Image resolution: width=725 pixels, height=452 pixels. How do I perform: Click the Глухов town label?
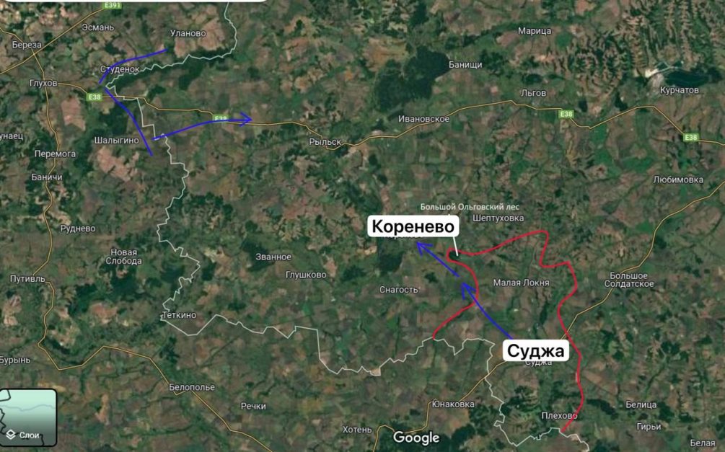43,83
